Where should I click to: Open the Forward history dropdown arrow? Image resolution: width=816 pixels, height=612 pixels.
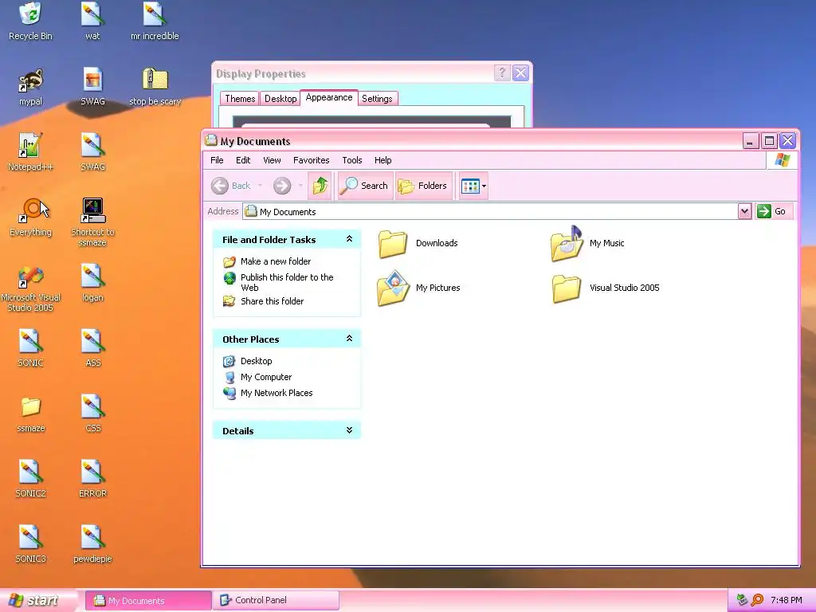coord(300,186)
